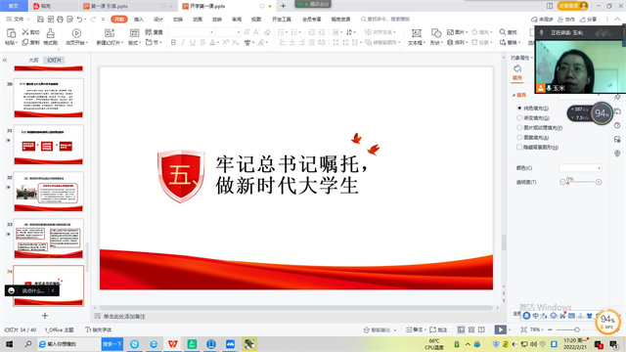Open the Animation ribbon tab (动画)
Screen dimensions: 626x352
pyautogui.click(x=198, y=20)
